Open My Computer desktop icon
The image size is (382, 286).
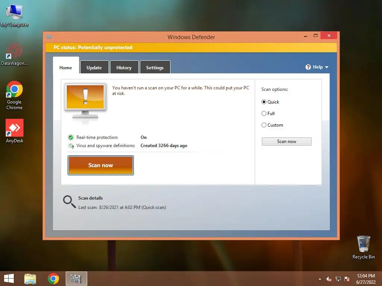[x=15, y=15]
